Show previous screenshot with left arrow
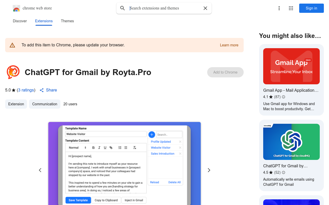 point(40,170)
